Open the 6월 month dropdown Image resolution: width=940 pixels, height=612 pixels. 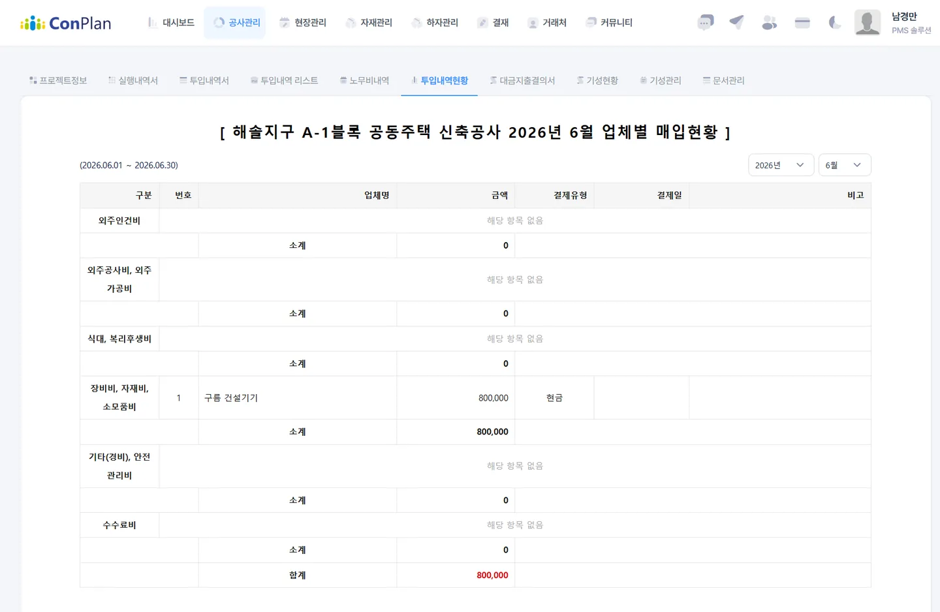click(x=845, y=165)
